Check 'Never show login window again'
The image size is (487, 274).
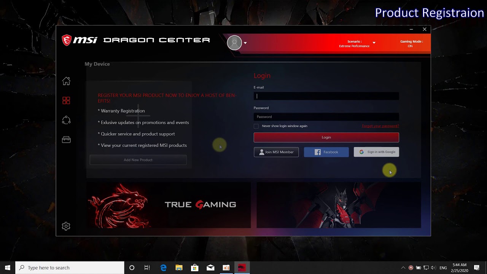point(256,126)
